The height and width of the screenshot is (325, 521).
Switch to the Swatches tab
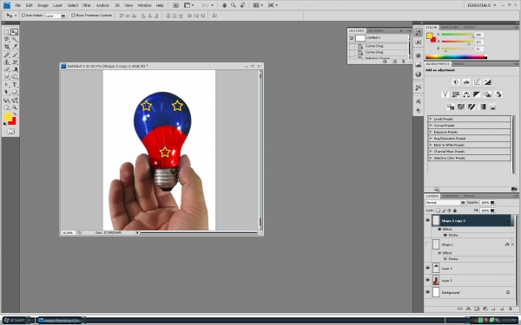tap(450, 27)
